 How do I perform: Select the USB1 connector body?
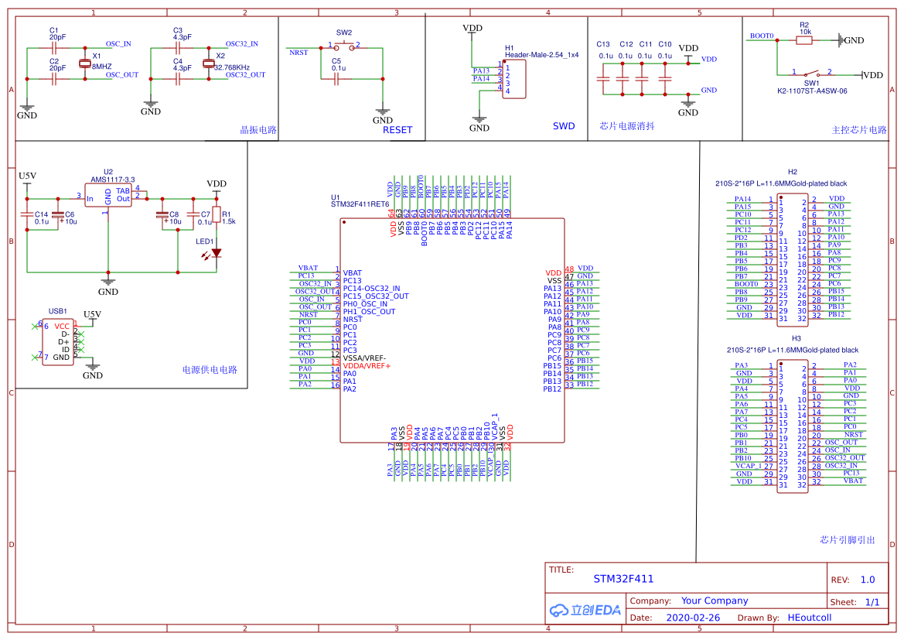point(58,342)
